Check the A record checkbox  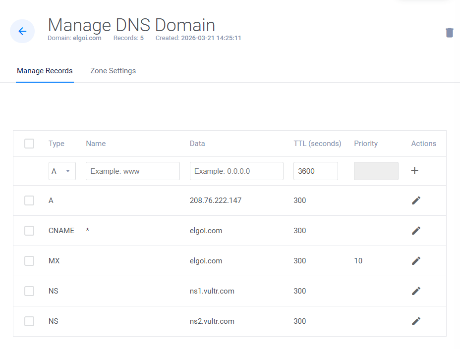29,200
